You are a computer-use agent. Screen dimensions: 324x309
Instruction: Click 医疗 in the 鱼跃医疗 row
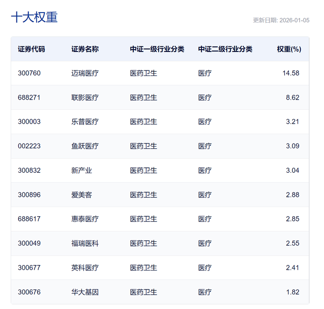pyautogui.click(x=205, y=146)
